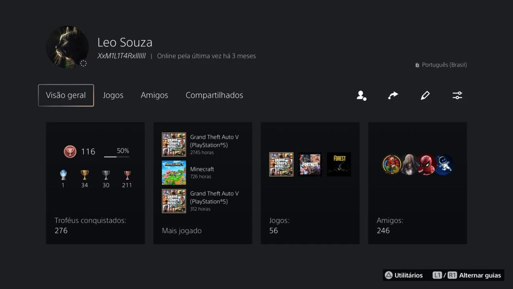Click the Spider-Man friend avatar

point(426,165)
